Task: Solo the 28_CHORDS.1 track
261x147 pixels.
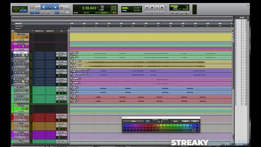Action: (23, 64)
